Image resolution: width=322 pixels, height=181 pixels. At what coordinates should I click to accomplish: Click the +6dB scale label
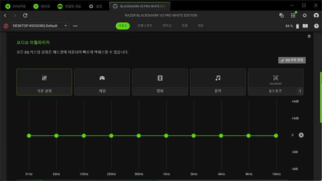coord(295,101)
